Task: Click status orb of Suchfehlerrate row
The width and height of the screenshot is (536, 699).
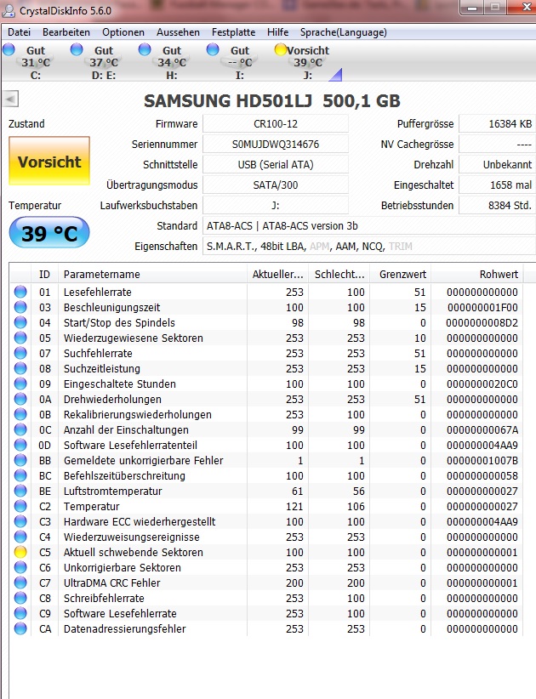Action: coord(20,353)
